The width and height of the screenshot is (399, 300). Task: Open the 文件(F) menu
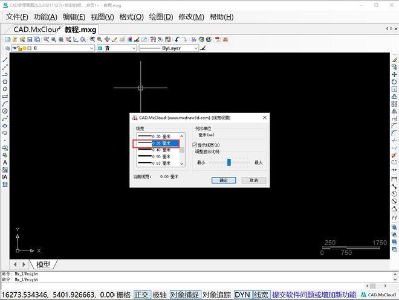point(17,17)
